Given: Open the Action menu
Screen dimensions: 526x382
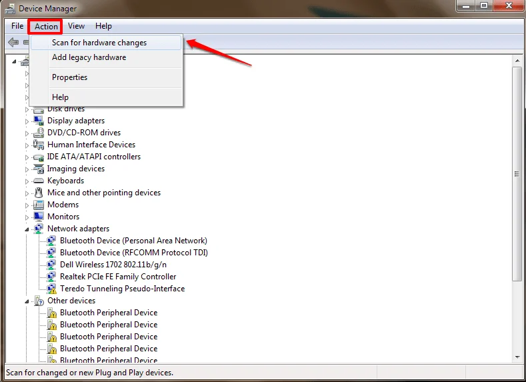Looking at the screenshot, I should point(46,27).
